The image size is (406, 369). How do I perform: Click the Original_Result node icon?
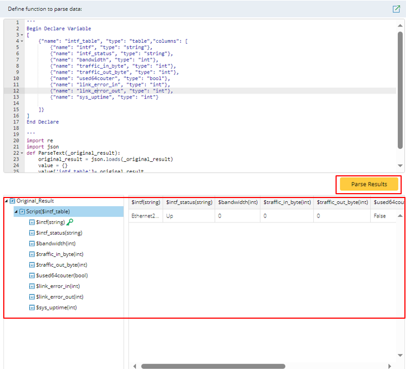point(12,201)
